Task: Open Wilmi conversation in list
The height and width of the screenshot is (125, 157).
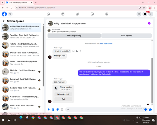Action: point(21,63)
